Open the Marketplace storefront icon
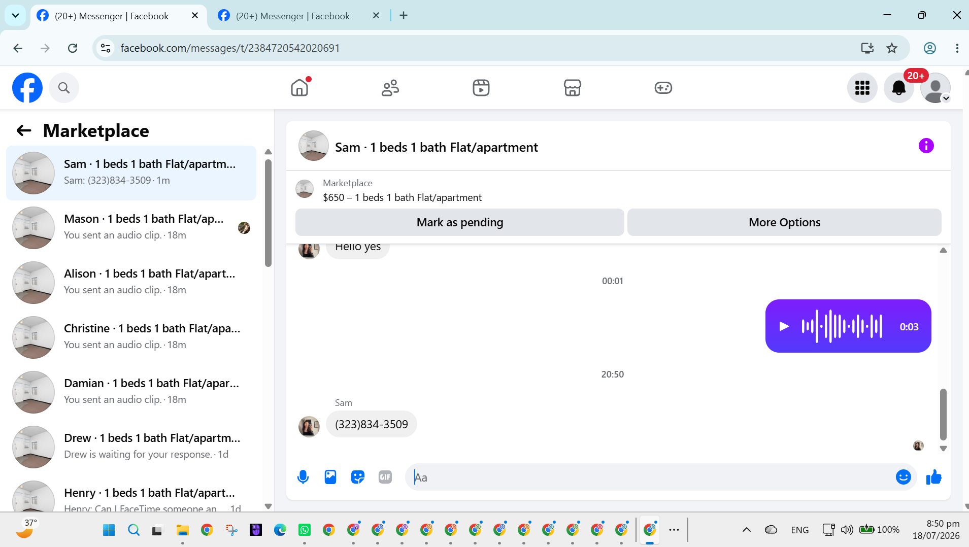Screen dimensions: 969x547 pos(572,88)
